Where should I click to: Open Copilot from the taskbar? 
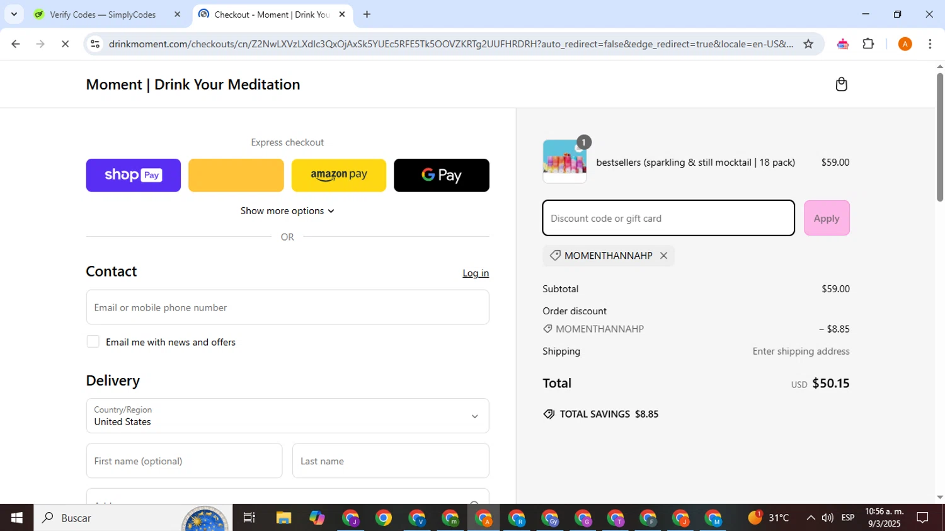tap(317, 518)
